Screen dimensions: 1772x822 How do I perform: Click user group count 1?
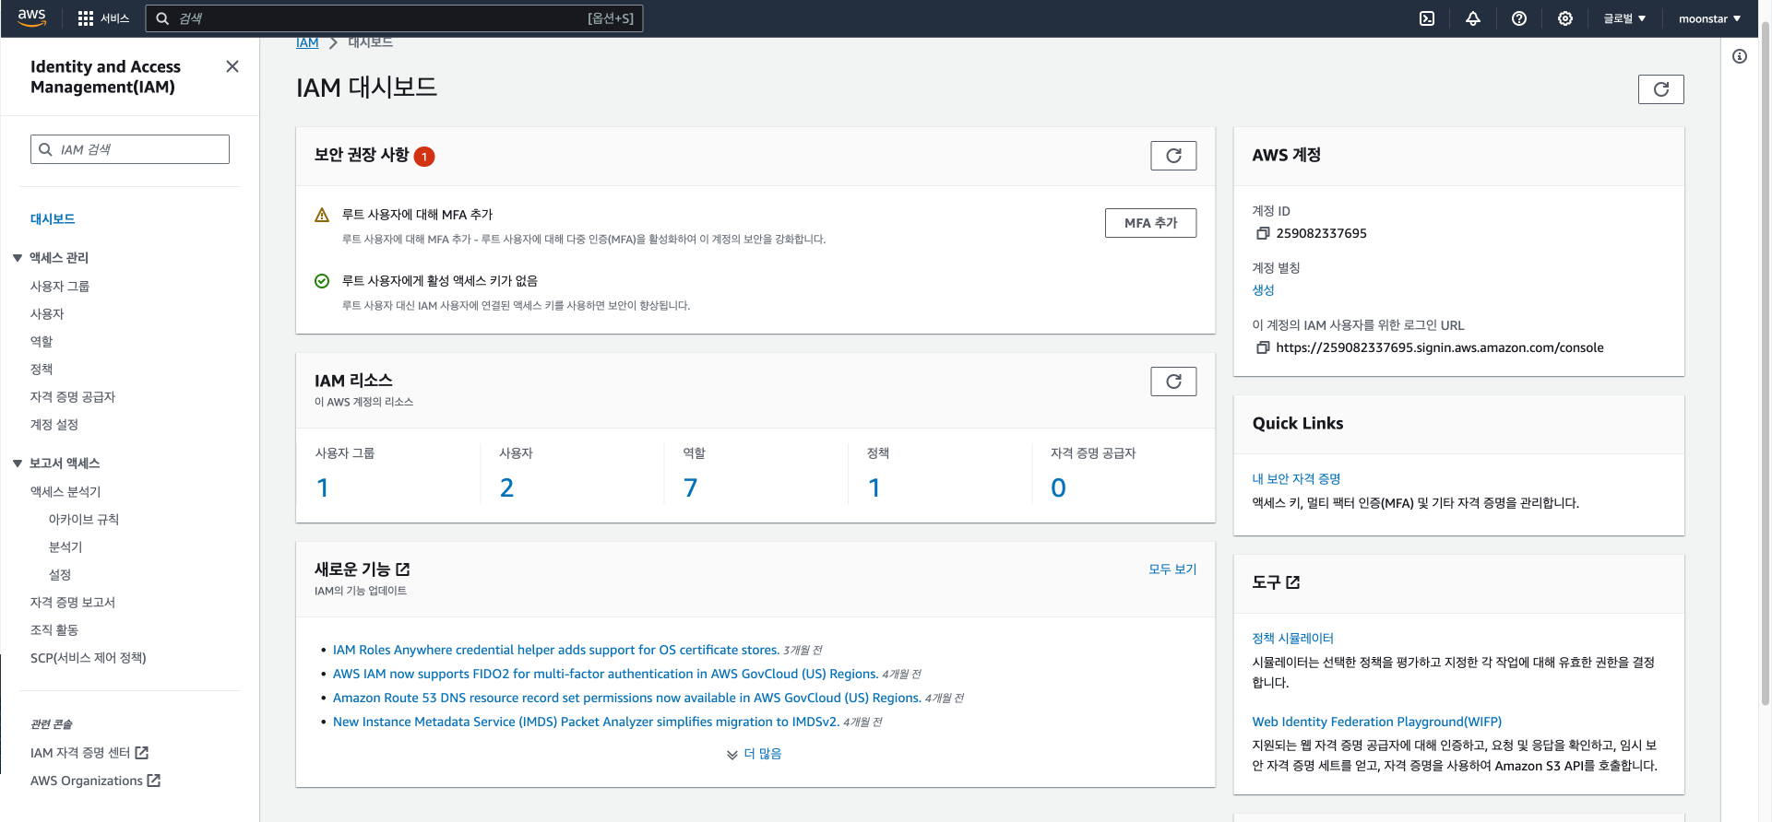pos(323,487)
